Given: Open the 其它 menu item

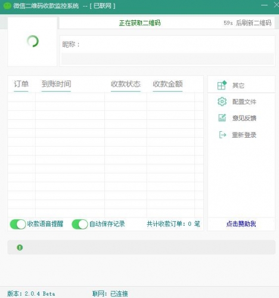Looking at the screenshot, I should [x=238, y=85].
